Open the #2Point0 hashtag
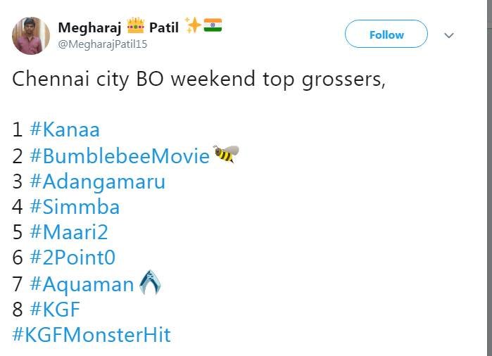Screen dimensions: 492x356 pos(72,258)
